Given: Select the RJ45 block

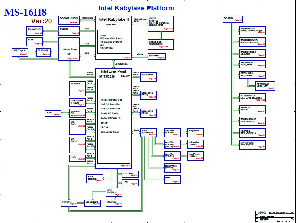Looking at the screenshot, I should [53, 113].
